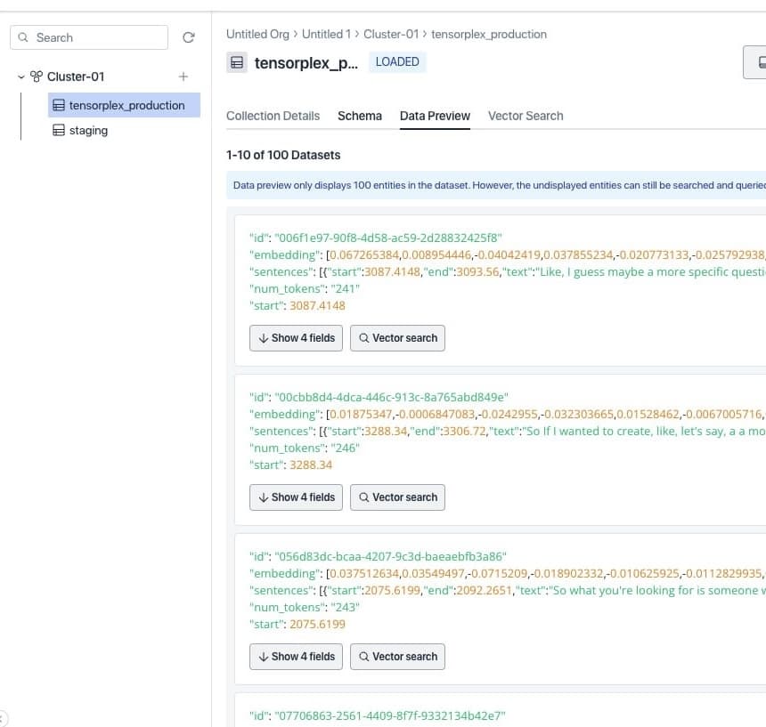
Task: Open Untitled Org in the breadcrumb
Action: point(257,34)
